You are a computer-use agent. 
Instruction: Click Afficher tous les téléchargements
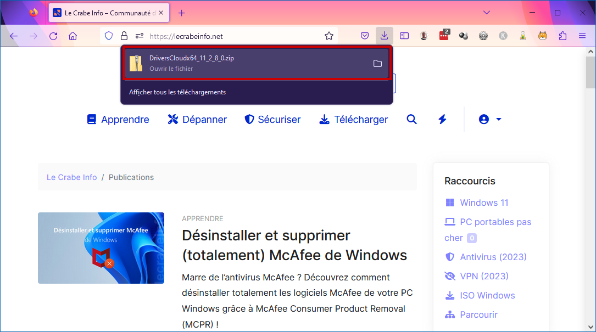[177, 92]
